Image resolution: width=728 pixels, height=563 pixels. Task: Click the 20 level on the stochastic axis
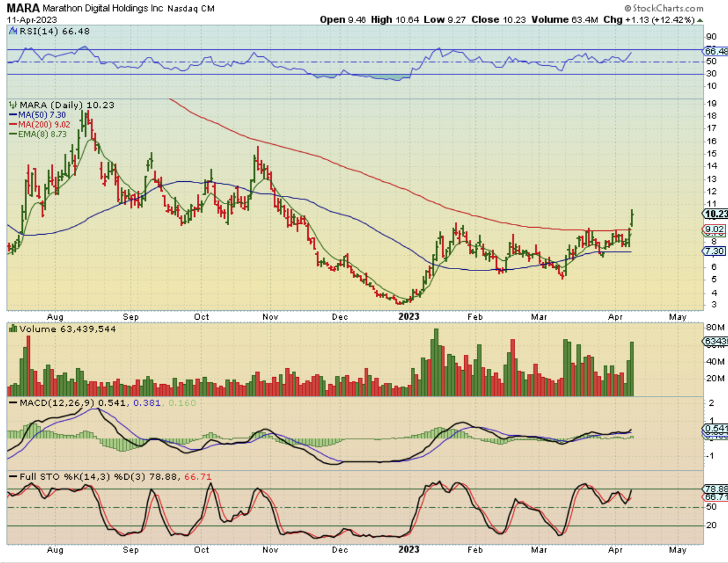click(711, 525)
